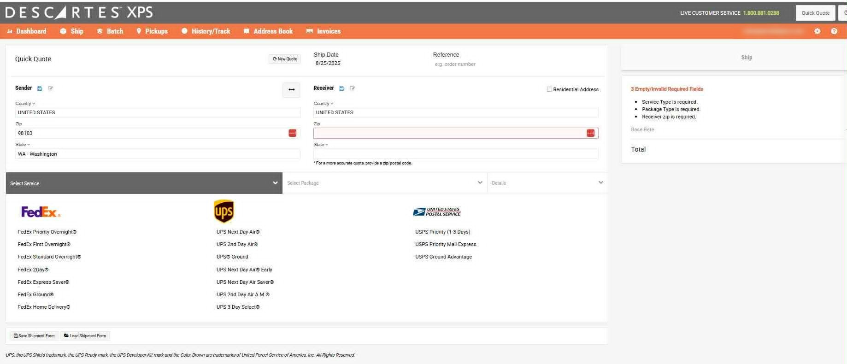This screenshot has height=364, width=847.
Task: Select UPS Ground service
Action: pos(232,257)
